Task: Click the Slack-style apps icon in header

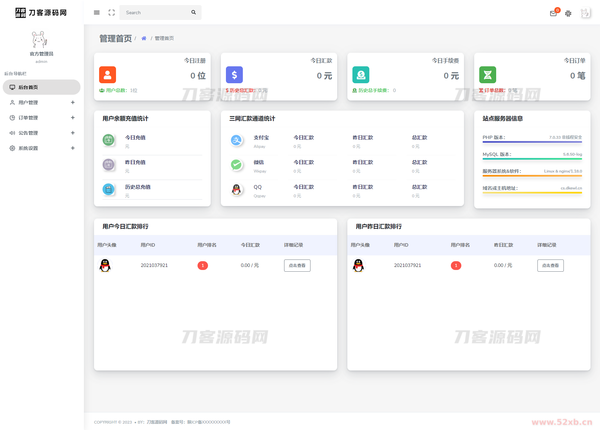Action: pos(568,14)
